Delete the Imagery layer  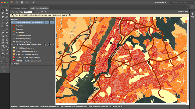click(x=53, y=64)
